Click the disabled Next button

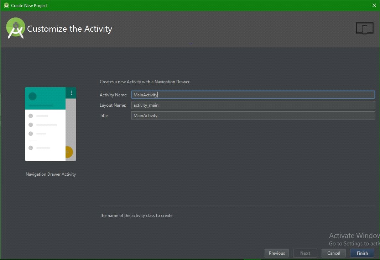click(x=305, y=253)
